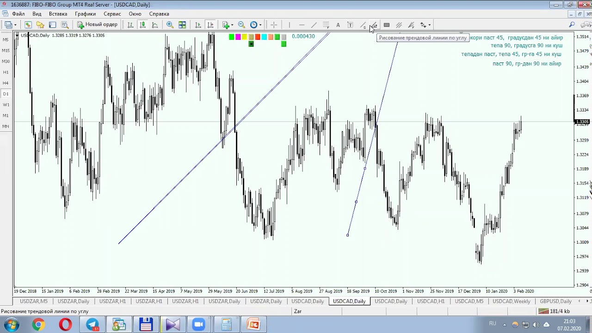This screenshot has width=592, height=333.
Task: Expand the arrows tool dropdown arrow
Action: (x=430, y=25)
